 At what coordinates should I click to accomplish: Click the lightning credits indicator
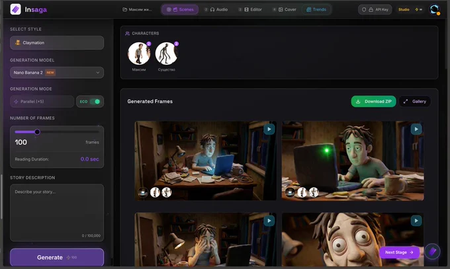[x=418, y=9]
